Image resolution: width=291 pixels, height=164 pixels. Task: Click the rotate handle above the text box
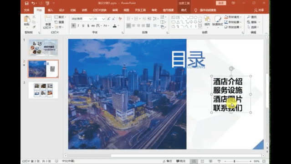(231, 69)
